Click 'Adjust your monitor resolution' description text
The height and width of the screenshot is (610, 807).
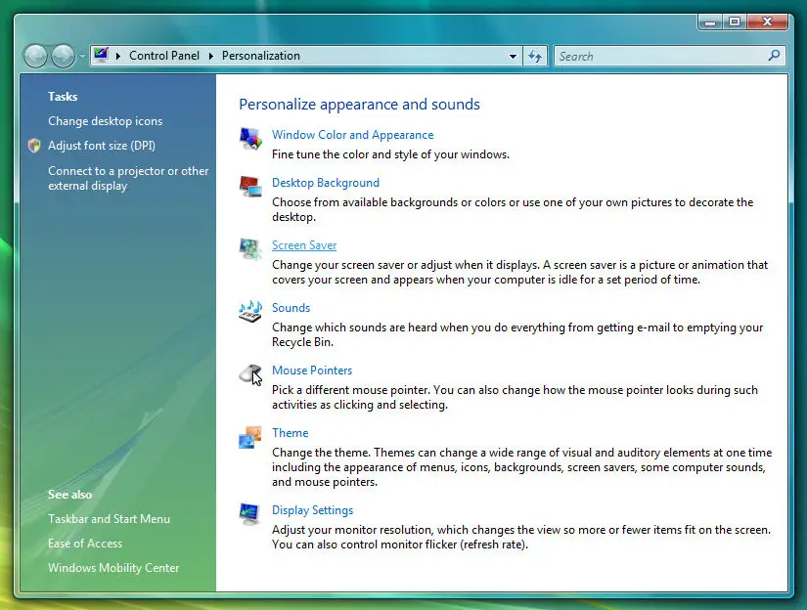click(521, 537)
